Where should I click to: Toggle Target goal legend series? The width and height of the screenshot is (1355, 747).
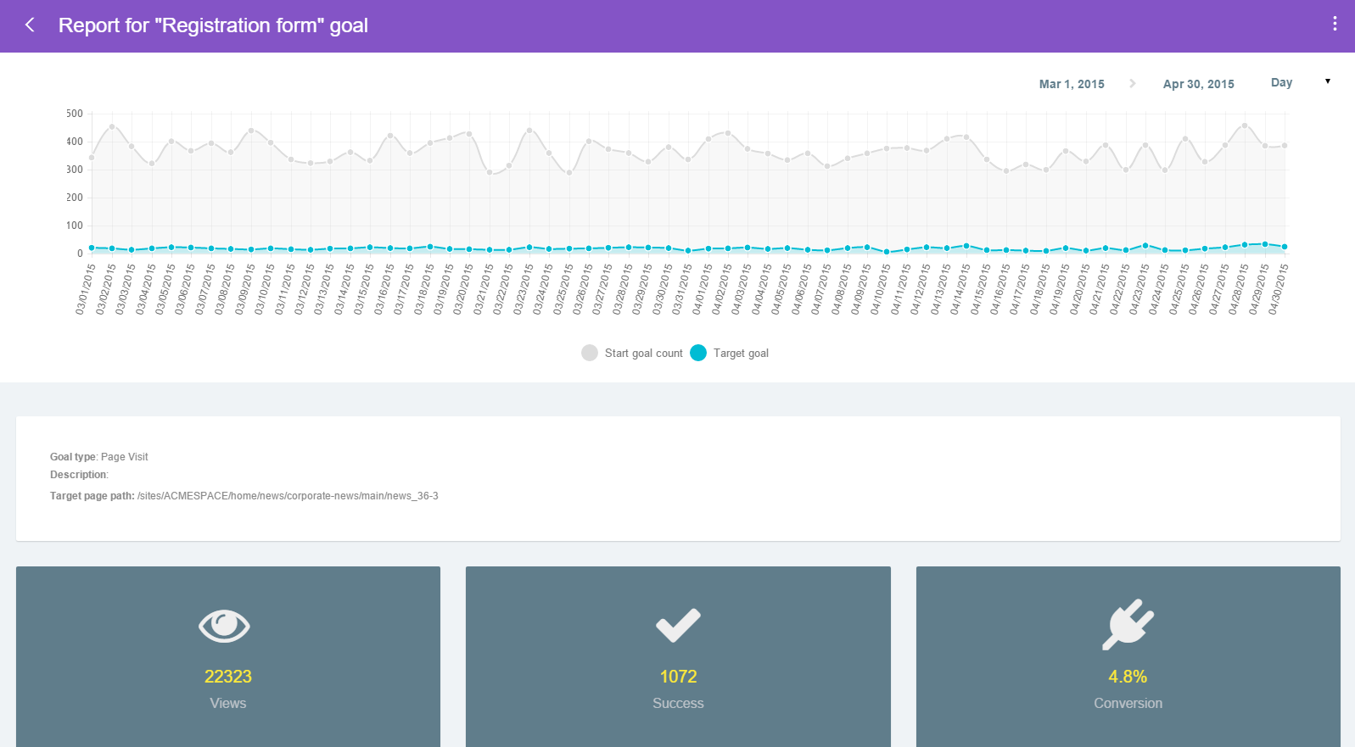click(740, 354)
